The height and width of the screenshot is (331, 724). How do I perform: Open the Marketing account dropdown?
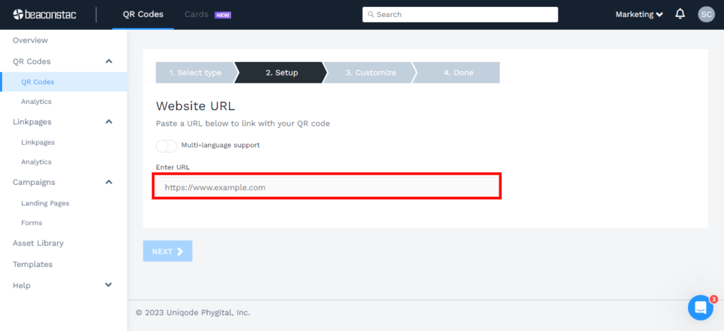pos(639,14)
